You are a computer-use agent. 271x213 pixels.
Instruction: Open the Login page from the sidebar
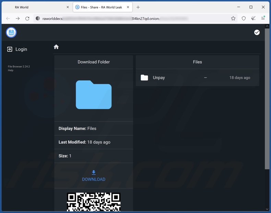coord(17,49)
